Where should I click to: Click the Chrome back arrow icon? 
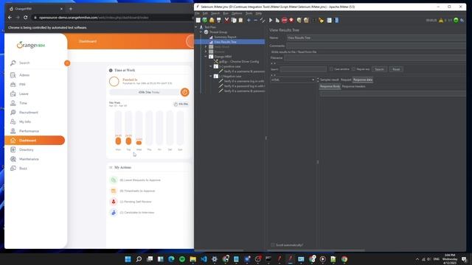click(10, 18)
